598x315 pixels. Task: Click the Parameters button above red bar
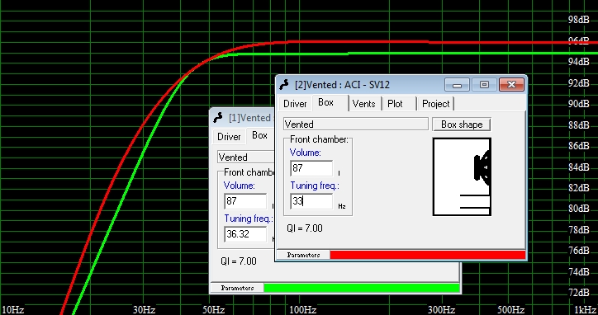click(x=303, y=255)
